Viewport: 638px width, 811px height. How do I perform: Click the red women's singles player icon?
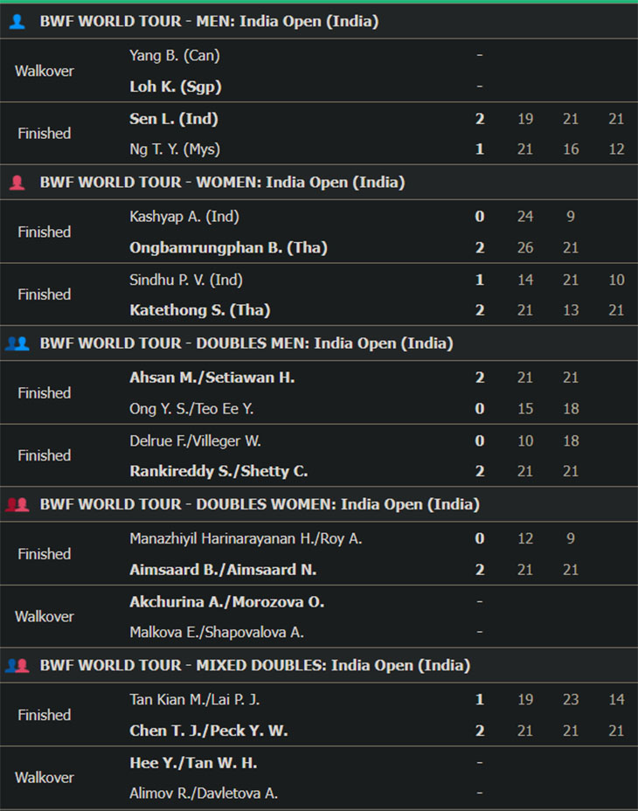click(x=17, y=182)
